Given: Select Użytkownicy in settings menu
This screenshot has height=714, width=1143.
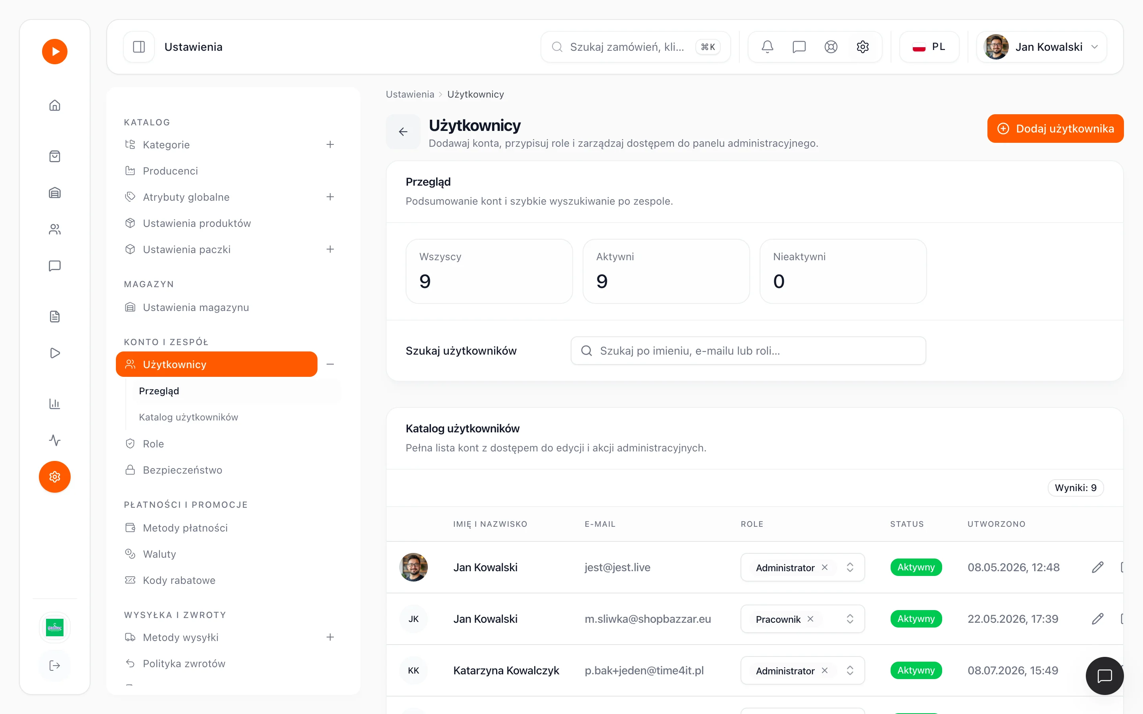Looking at the screenshot, I should click(216, 364).
